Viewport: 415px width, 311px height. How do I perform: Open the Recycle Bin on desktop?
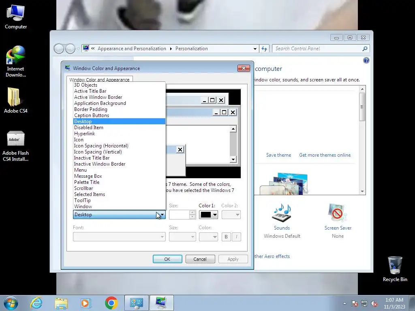395,269
